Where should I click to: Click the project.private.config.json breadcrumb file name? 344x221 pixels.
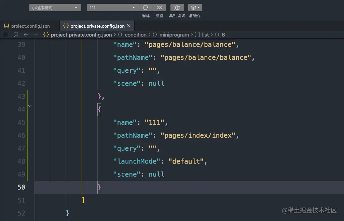(x=81, y=34)
